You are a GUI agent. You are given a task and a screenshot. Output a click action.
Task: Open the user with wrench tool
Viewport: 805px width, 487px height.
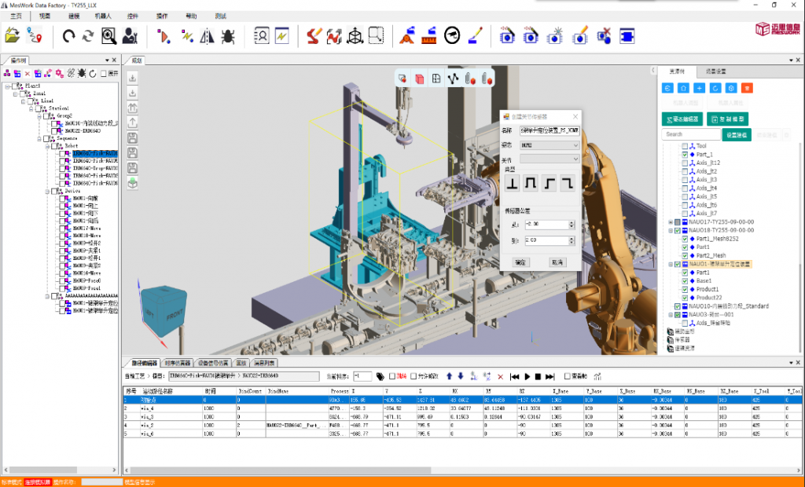pos(130,36)
